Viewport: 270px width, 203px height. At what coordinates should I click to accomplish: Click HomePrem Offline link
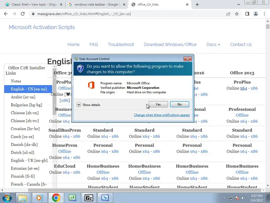pyautogui.click(x=65, y=151)
